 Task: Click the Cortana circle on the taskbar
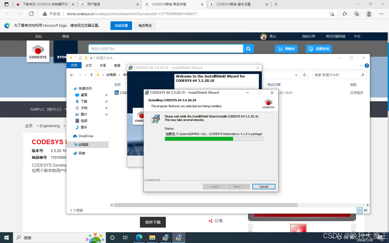pos(112,238)
